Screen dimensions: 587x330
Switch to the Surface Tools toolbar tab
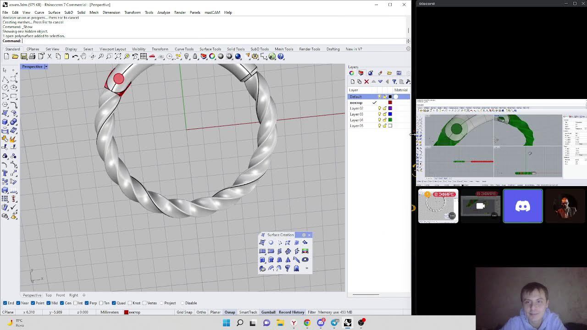pos(210,49)
